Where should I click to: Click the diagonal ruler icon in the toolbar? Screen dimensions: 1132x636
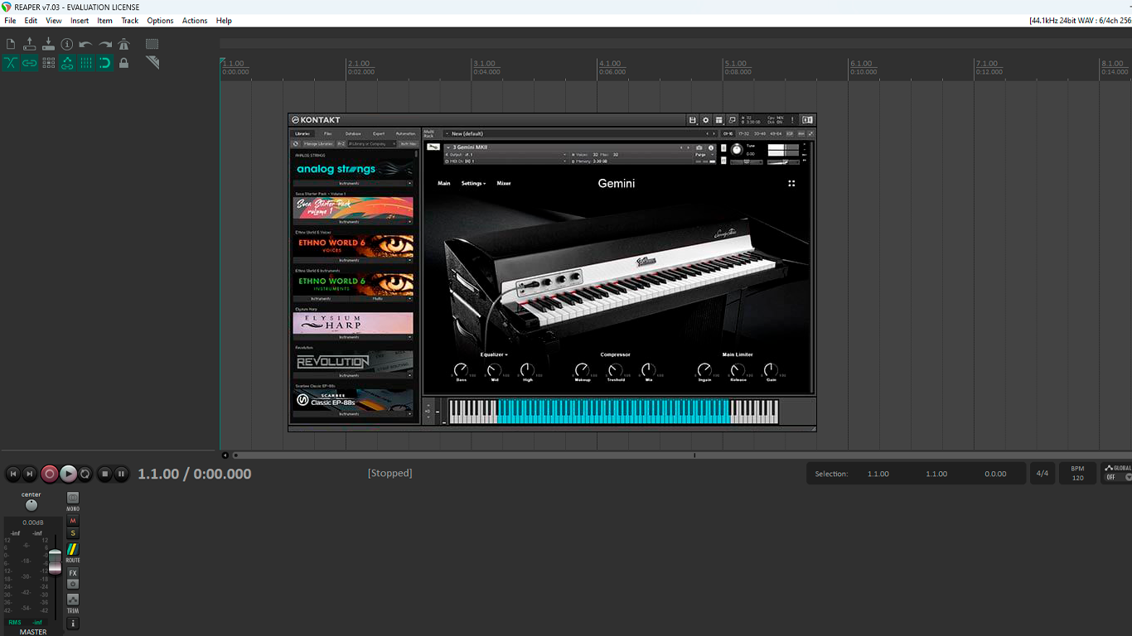click(x=152, y=63)
